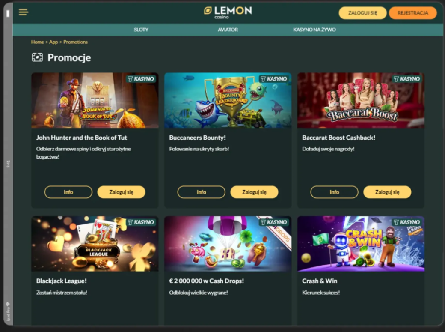Click the Zaloguj się header button
The height and width of the screenshot is (332, 445).
(x=363, y=13)
